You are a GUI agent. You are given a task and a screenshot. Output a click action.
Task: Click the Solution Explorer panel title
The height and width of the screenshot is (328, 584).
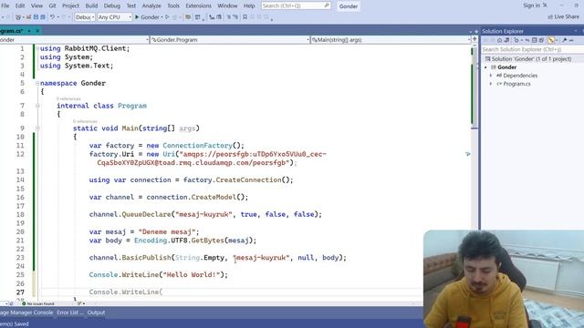pos(503,31)
